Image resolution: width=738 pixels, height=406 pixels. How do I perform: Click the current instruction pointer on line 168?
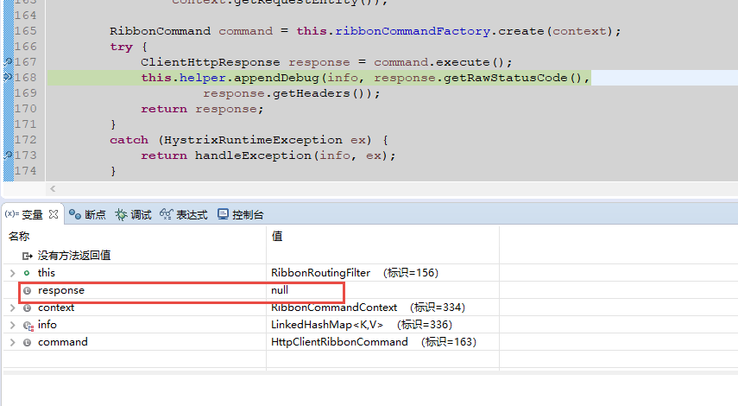[x=8, y=78]
